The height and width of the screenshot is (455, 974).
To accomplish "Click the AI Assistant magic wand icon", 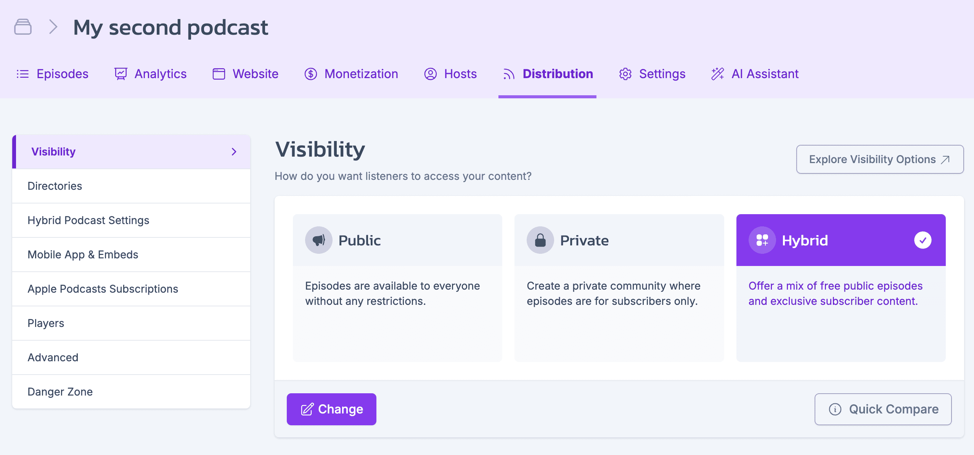I will pyautogui.click(x=718, y=74).
